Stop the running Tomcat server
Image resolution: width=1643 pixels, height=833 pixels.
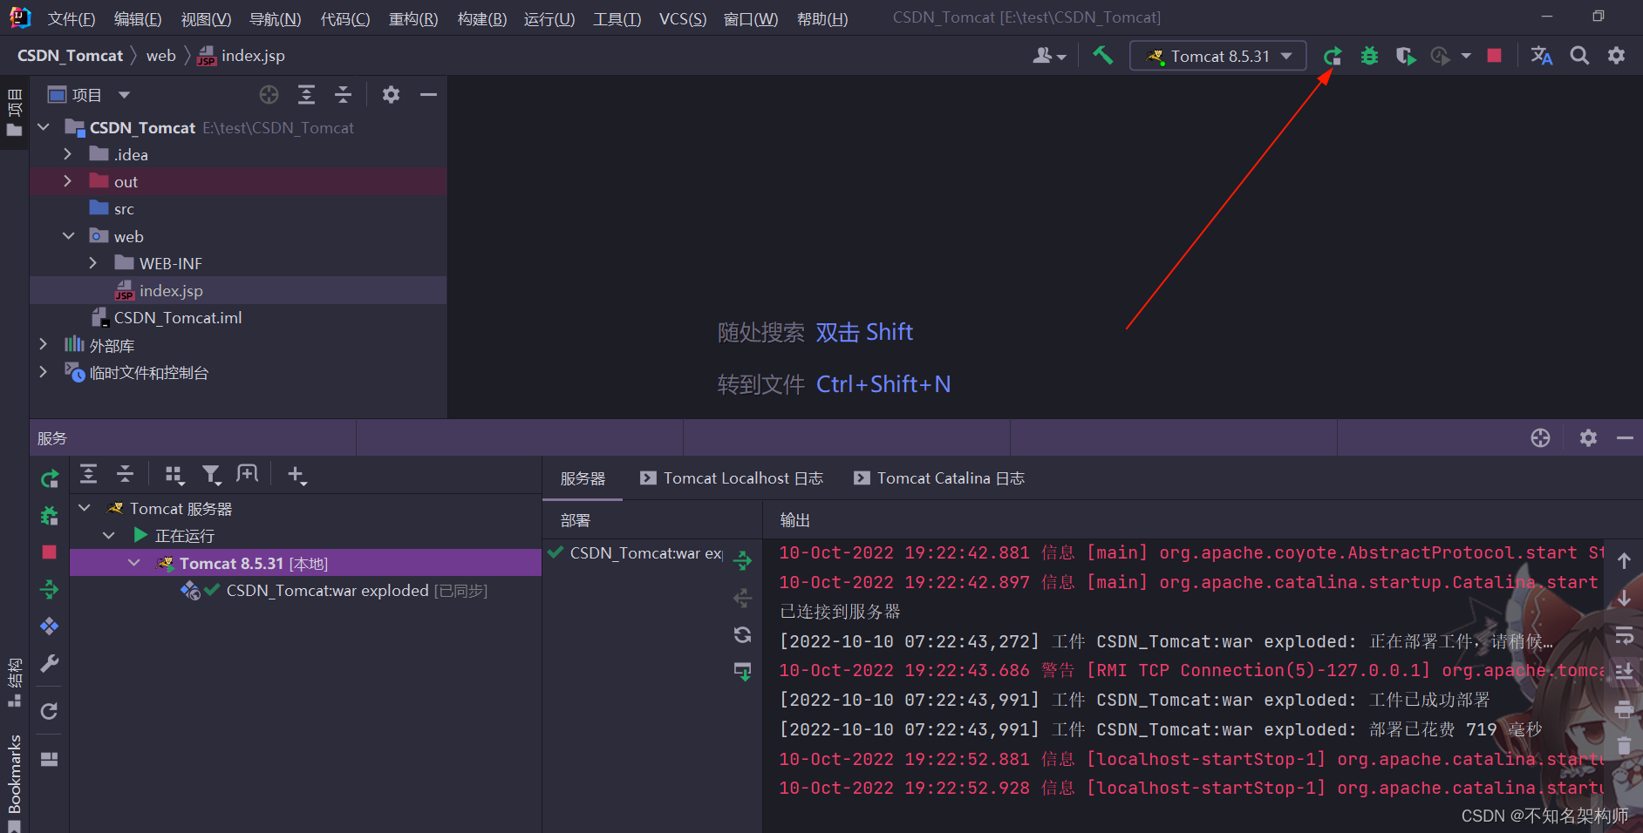click(x=1495, y=56)
